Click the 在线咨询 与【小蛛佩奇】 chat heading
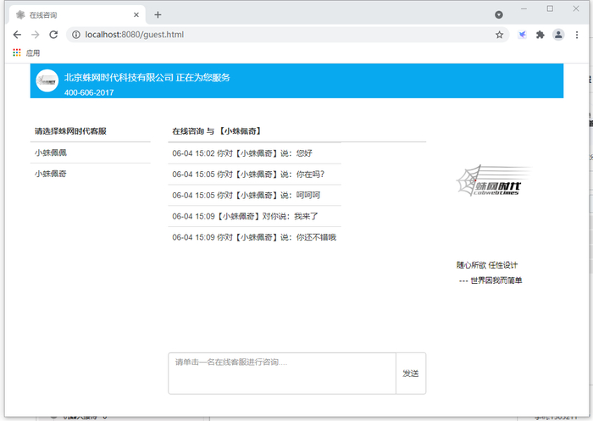The image size is (593, 421). [x=217, y=131]
